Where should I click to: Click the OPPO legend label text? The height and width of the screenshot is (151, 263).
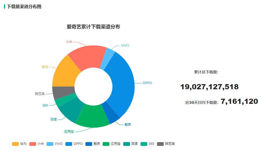[x=78, y=144]
